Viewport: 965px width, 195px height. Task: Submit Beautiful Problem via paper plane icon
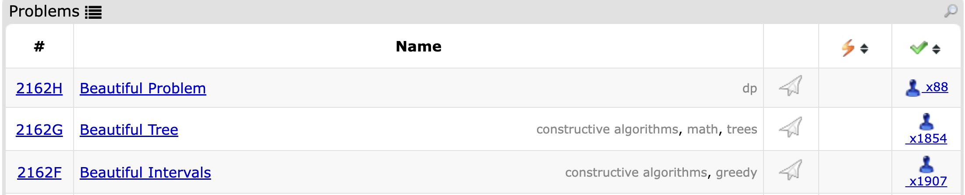790,86
